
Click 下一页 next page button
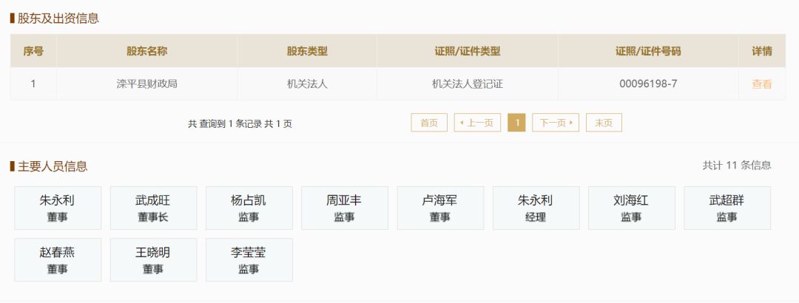click(x=556, y=123)
